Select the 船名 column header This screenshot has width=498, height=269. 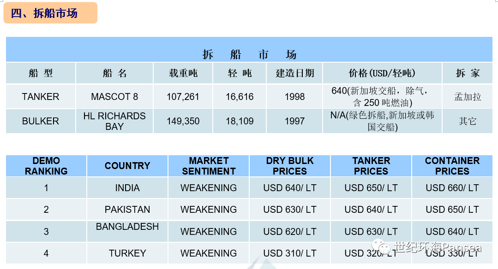point(114,73)
